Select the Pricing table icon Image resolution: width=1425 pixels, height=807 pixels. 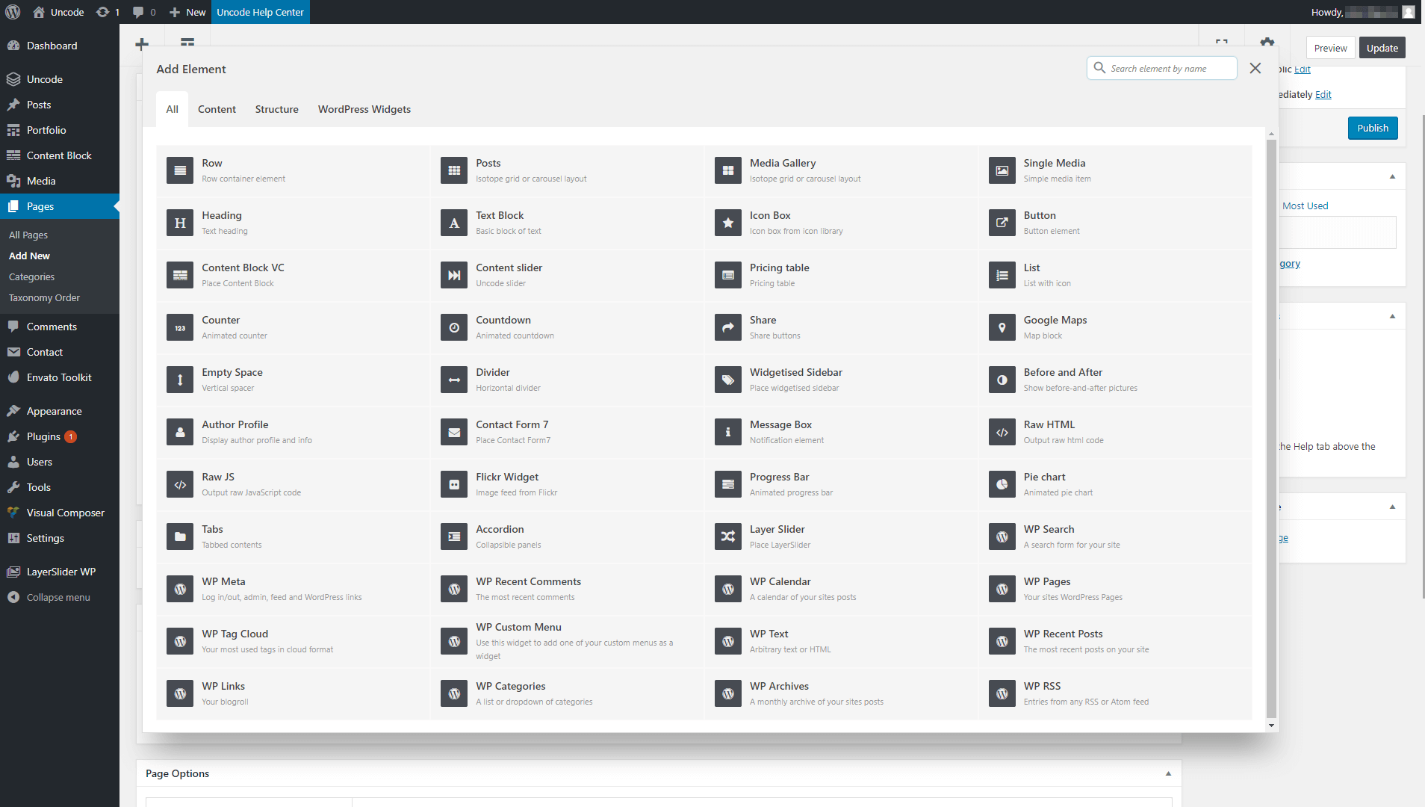click(x=728, y=275)
